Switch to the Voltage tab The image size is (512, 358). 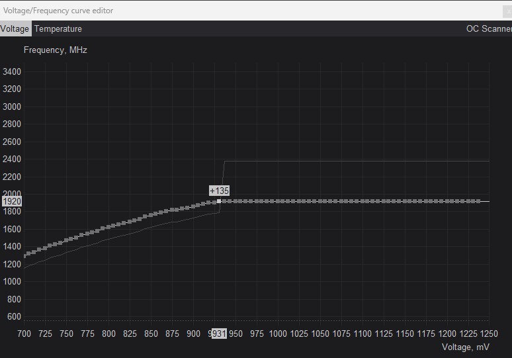pyautogui.click(x=15, y=28)
